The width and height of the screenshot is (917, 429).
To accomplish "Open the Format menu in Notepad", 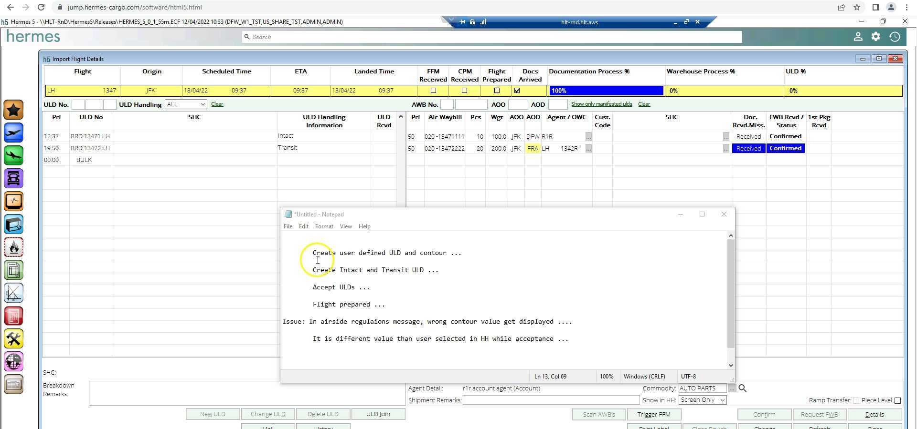I will coord(324,226).
